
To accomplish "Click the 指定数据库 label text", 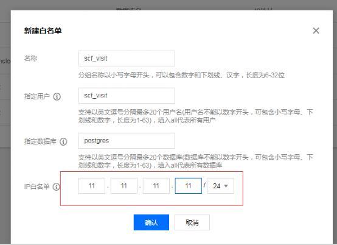I will (40, 141).
